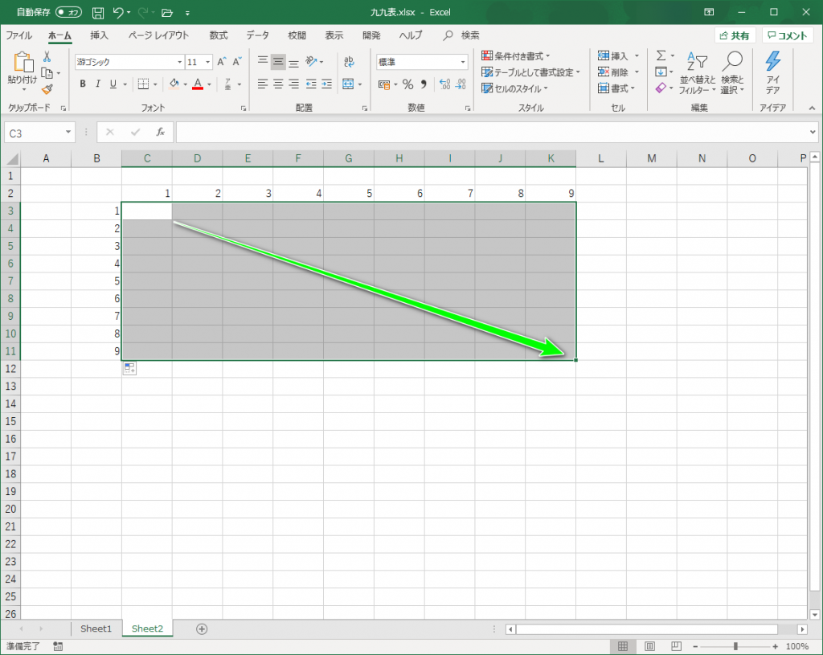The image size is (823, 655).
Task: Click inside the formula bar input
Action: pos(490,132)
